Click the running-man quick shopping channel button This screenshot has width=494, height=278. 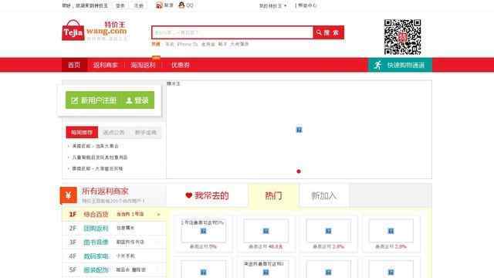coord(400,65)
